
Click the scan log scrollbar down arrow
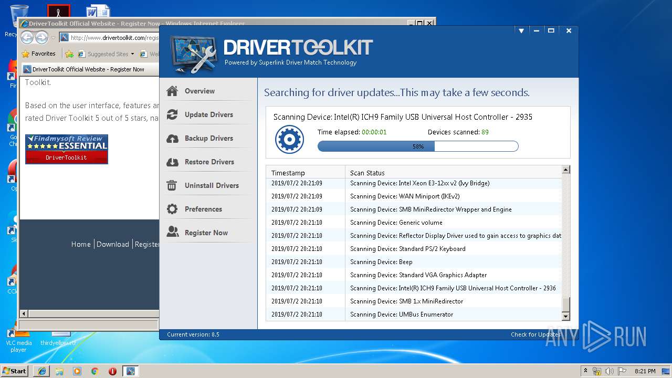coord(566,316)
